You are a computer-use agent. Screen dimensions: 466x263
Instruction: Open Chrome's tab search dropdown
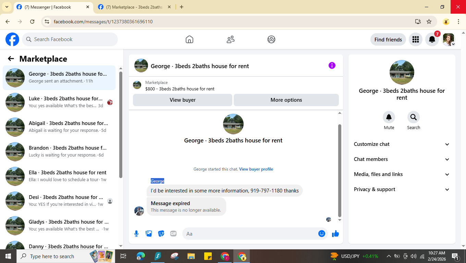pyautogui.click(x=7, y=7)
